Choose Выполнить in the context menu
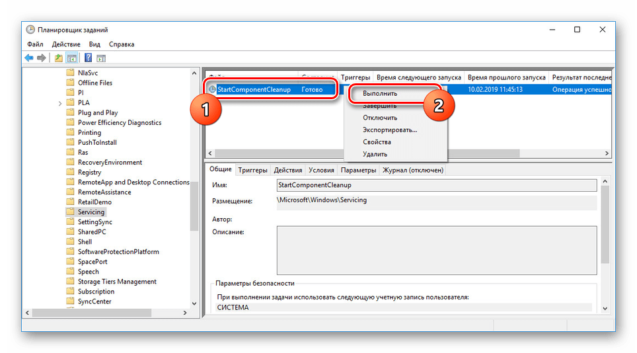The height and width of the screenshot is (353, 637). (380, 93)
